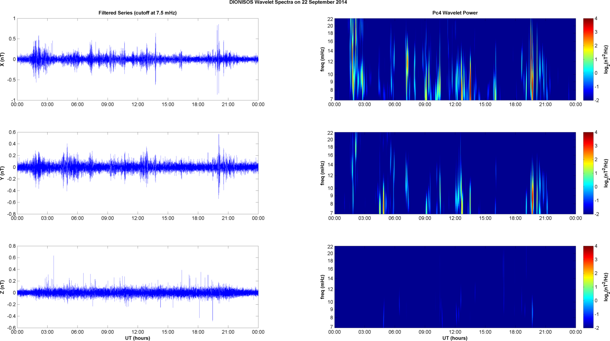610x341 pixels.
Task: Click the title 'DIONISOS Wavelet Spectra on 22 September 2014'
Action: [288, 2]
